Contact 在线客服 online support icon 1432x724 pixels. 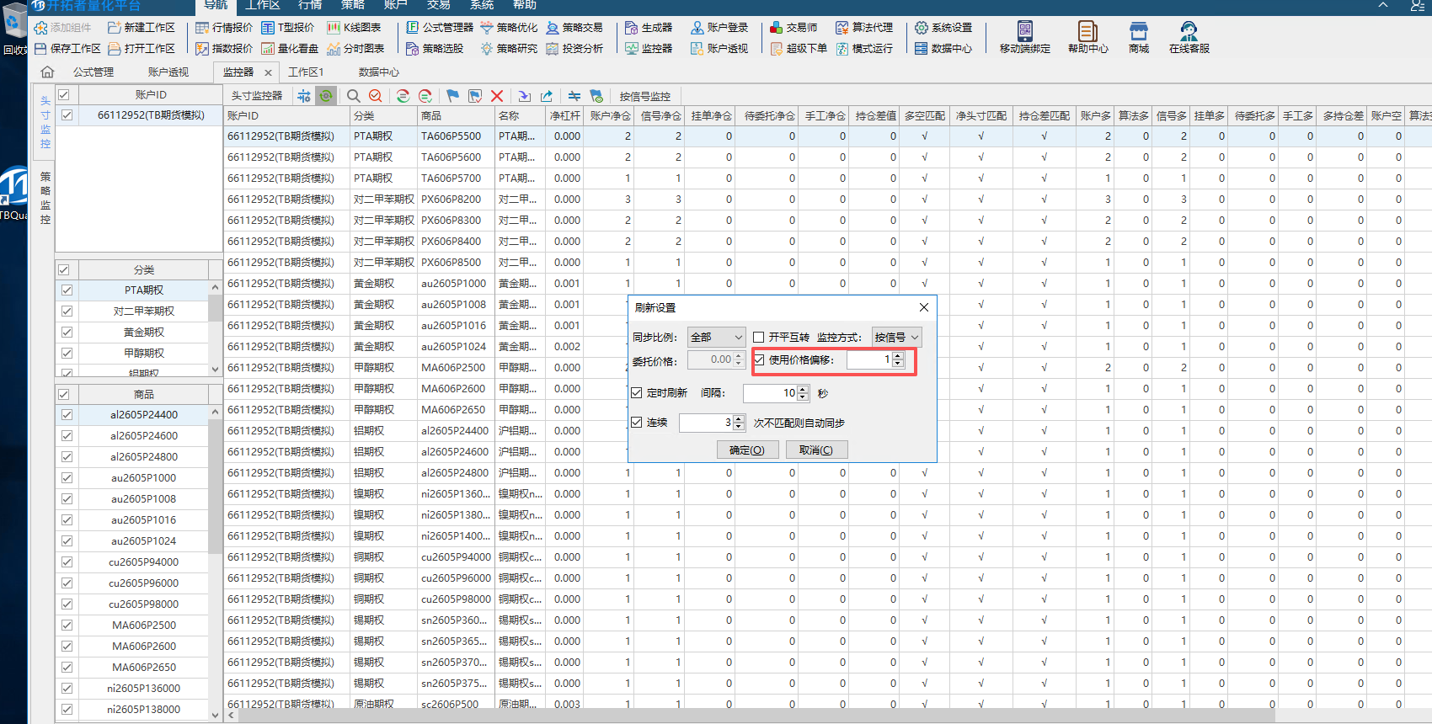pyautogui.click(x=1189, y=37)
